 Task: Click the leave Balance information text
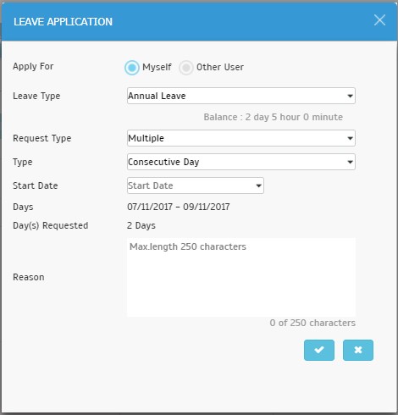(274, 117)
